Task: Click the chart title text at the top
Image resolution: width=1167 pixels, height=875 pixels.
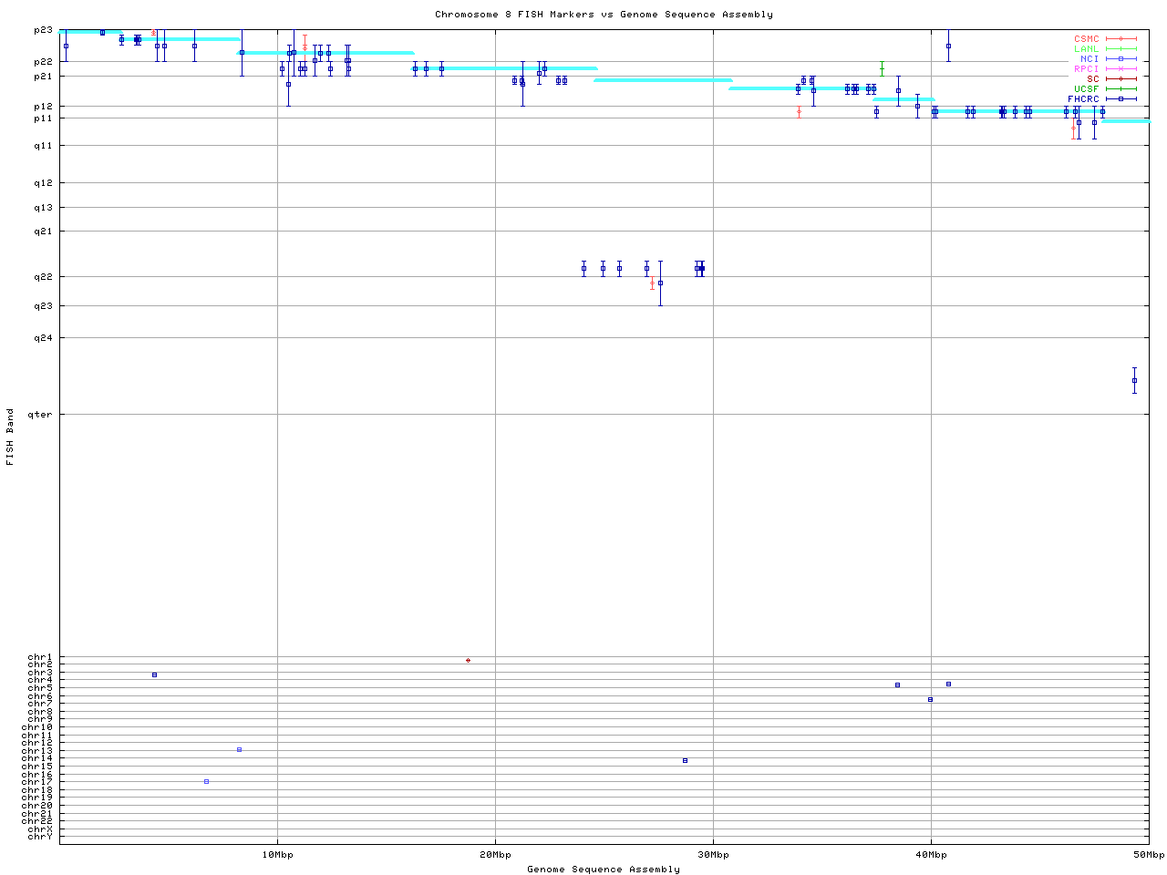Action: tap(604, 15)
